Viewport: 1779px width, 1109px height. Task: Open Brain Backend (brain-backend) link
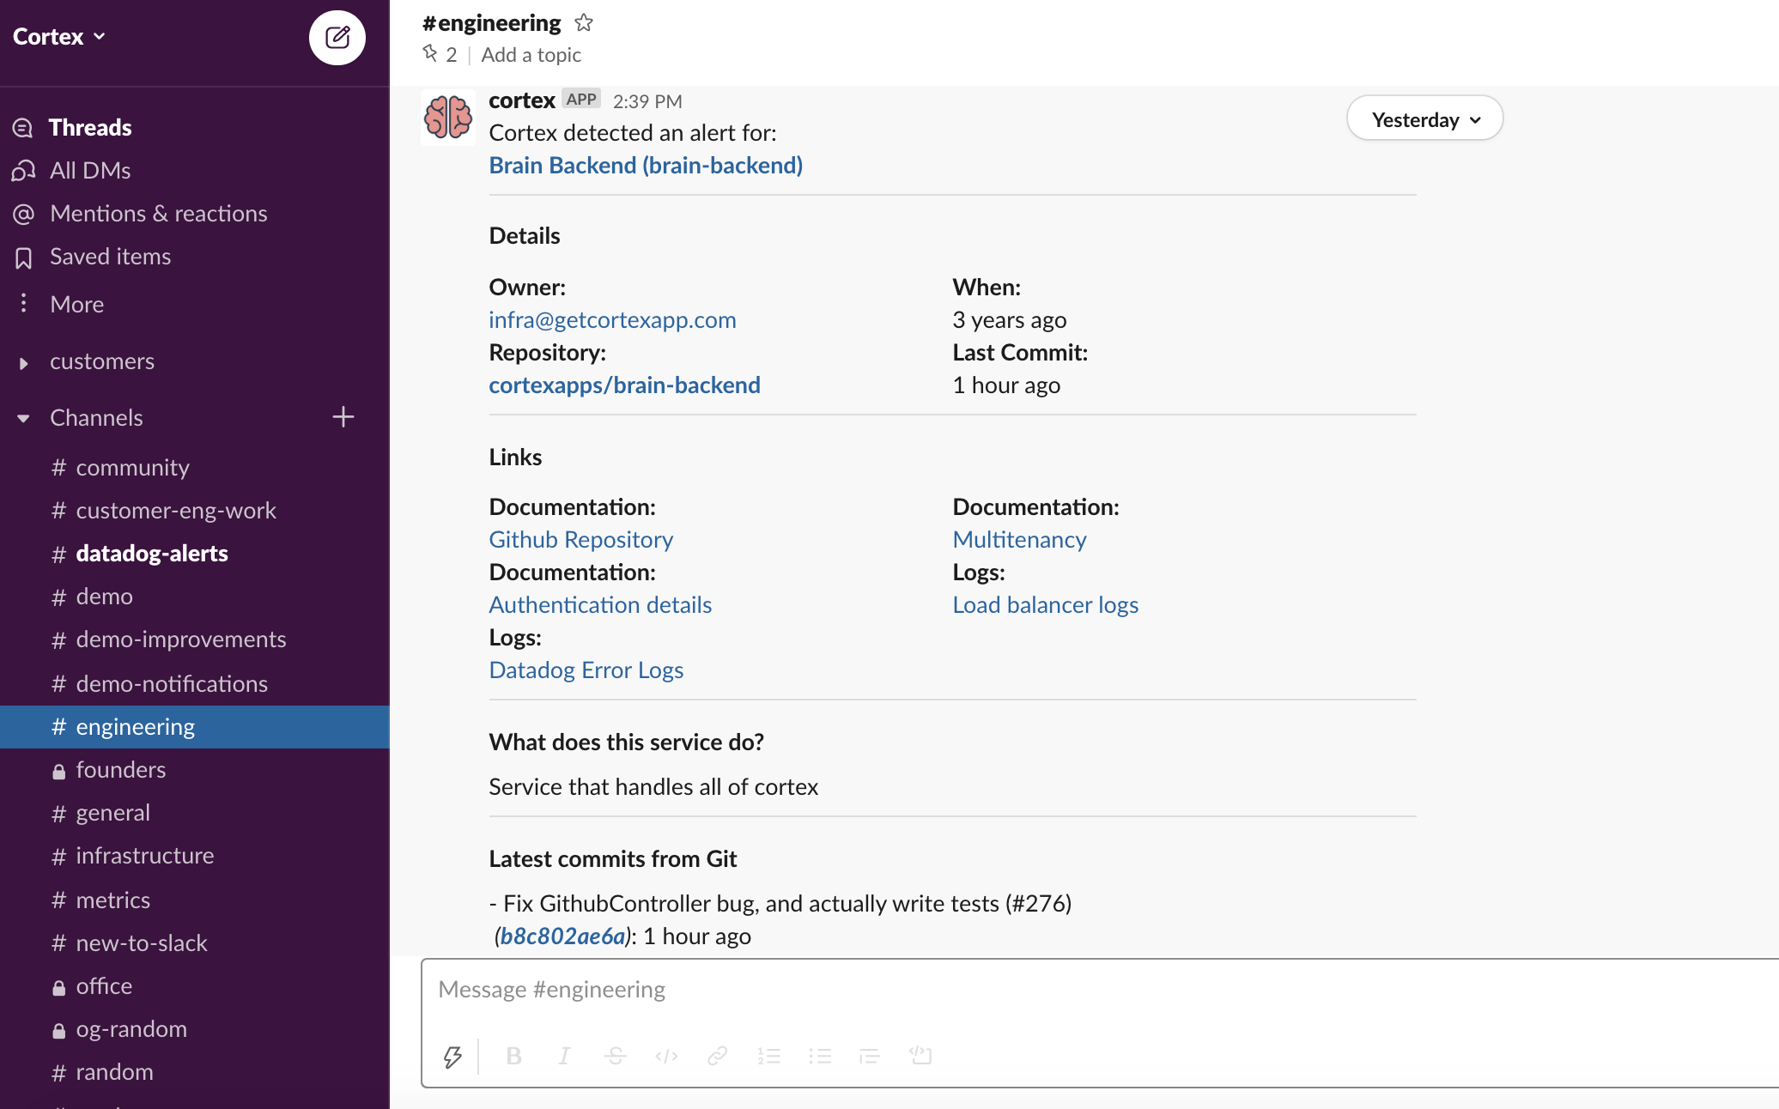[646, 166]
